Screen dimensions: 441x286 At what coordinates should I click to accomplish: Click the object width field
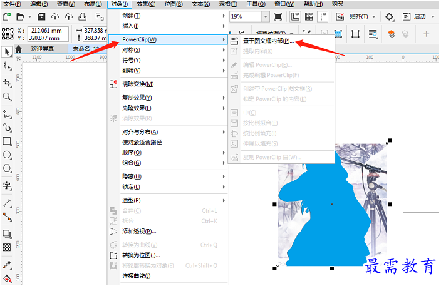95,30
